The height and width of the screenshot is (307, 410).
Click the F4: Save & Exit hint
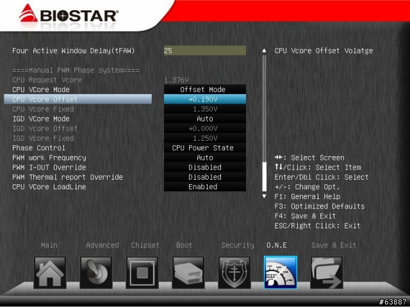[x=305, y=216]
